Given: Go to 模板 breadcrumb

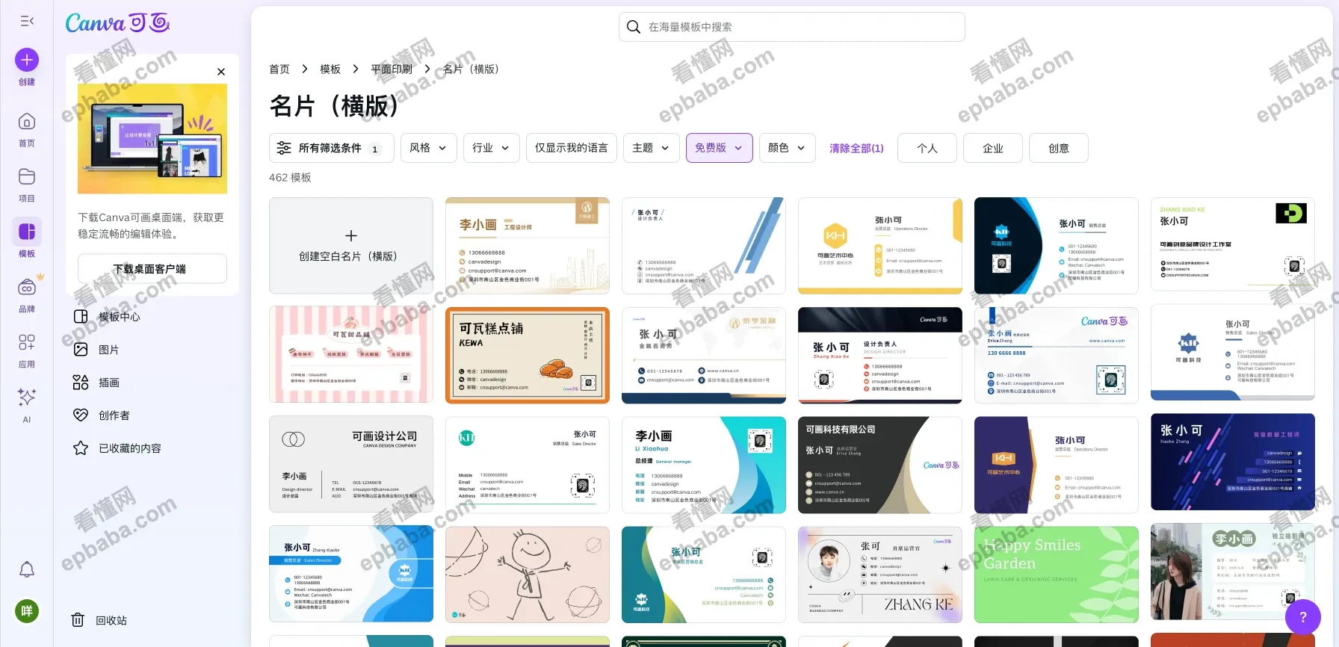Looking at the screenshot, I should (330, 69).
